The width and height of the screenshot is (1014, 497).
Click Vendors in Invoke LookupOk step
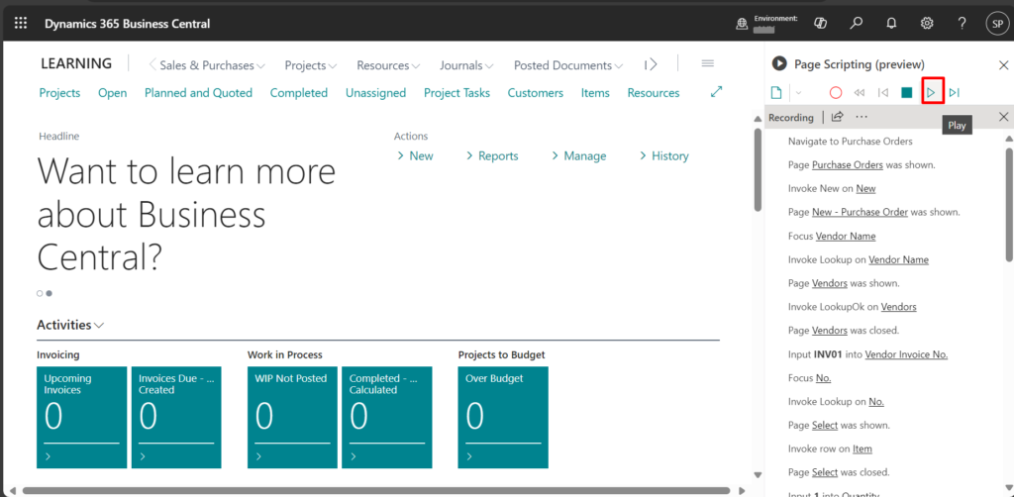[898, 307]
